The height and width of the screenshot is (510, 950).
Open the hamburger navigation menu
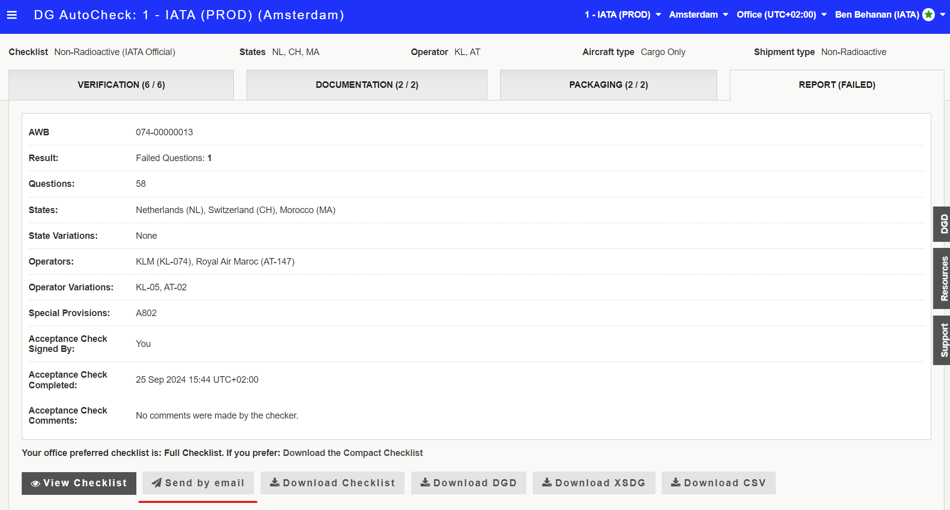tap(12, 15)
